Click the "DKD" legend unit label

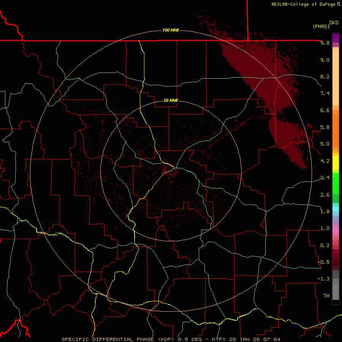pyautogui.click(x=334, y=23)
